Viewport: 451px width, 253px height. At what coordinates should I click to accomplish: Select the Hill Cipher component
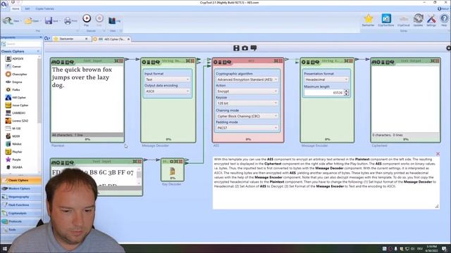click(x=19, y=98)
